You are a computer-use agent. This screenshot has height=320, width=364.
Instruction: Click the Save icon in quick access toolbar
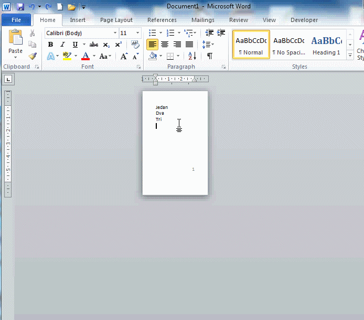tap(20, 7)
